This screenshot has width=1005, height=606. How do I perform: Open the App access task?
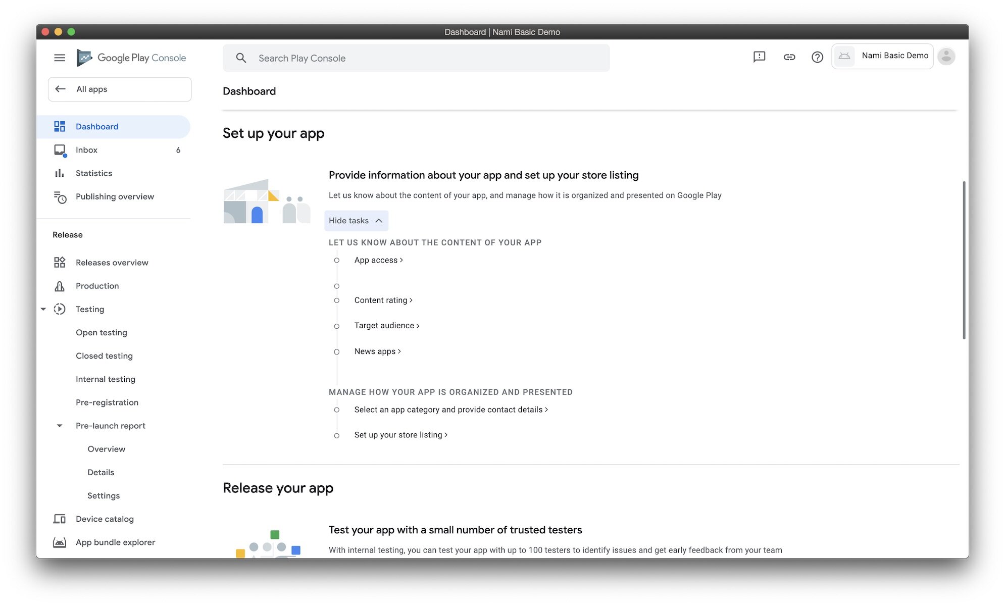pos(378,260)
